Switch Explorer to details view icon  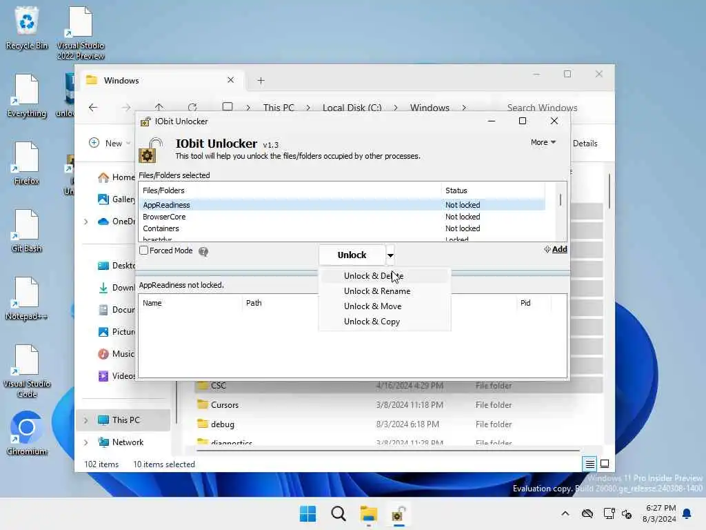click(589, 463)
